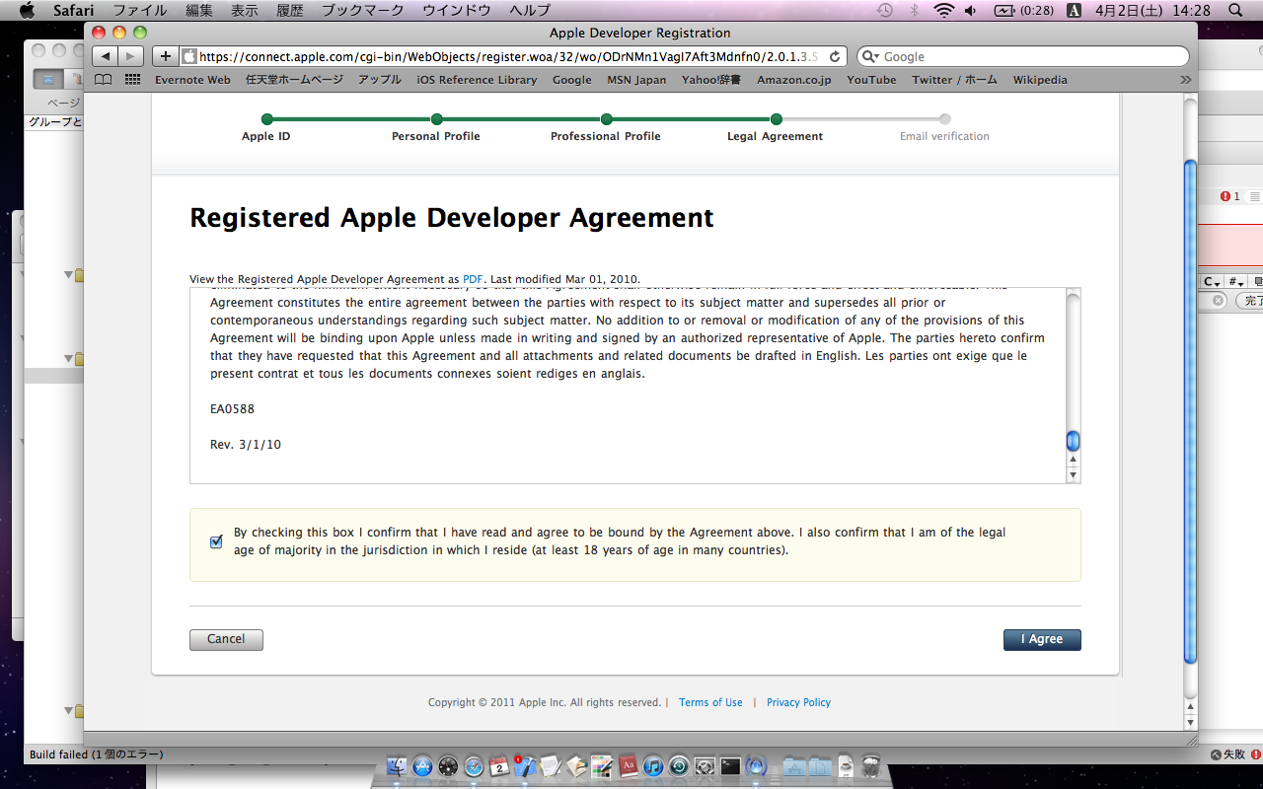The height and width of the screenshot is (789, 1263).
Task: Click the Safari compass icon in Dock
Action: [x=474, y=766]
